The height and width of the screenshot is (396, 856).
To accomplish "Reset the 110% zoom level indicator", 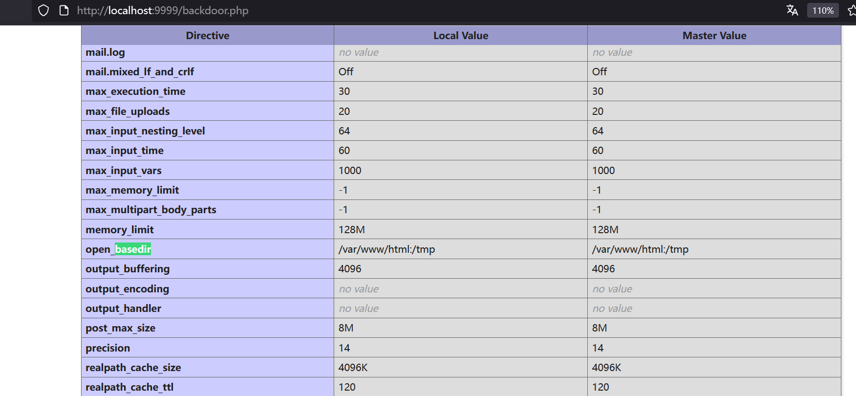I will click(x=823, y=10).
